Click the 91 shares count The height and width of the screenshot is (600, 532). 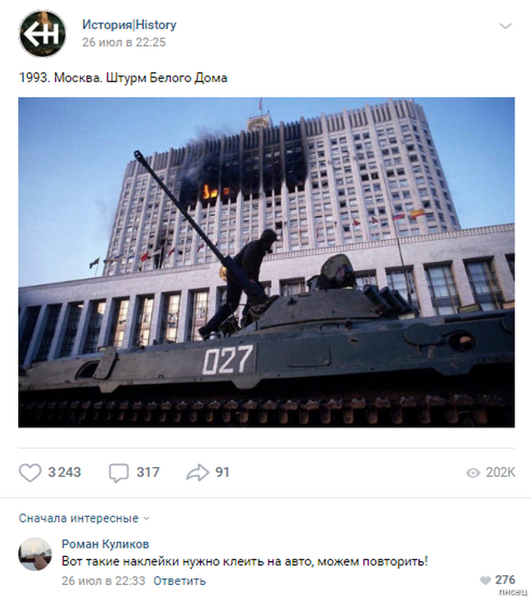223,473
